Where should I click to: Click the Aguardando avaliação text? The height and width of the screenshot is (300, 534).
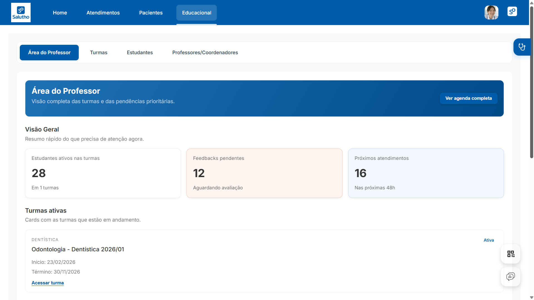pos(218,188)
